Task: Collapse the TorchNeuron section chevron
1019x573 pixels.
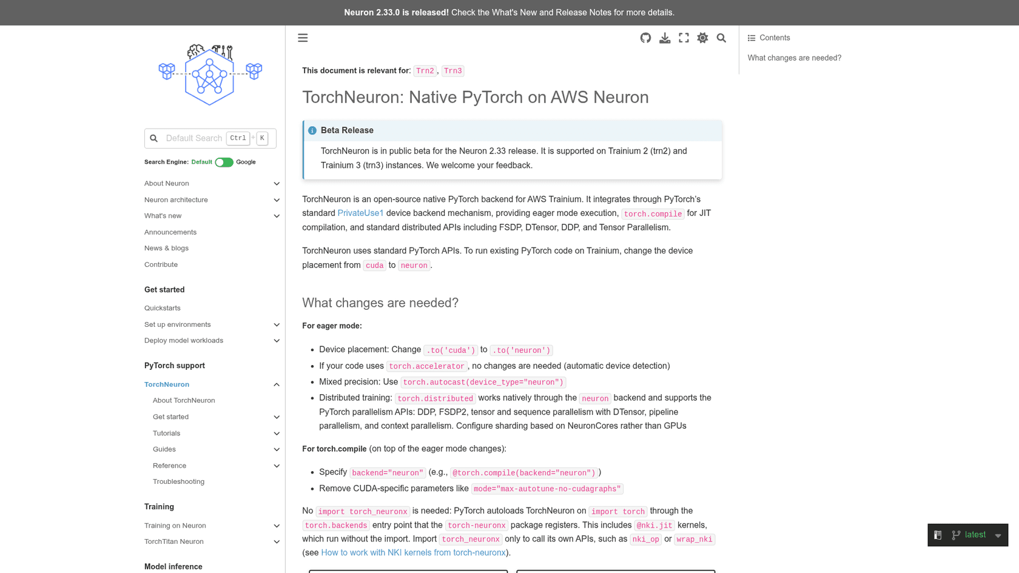Action: pyautogui.click(x=277, y=384)
